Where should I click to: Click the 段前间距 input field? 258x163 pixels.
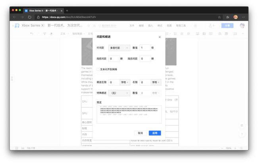coord(114,59)
